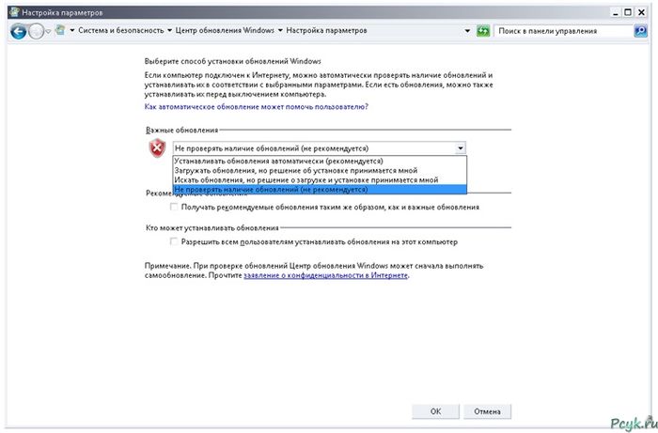
Task: Close the 'Настройка параметров' window
Action: [641, 12]
